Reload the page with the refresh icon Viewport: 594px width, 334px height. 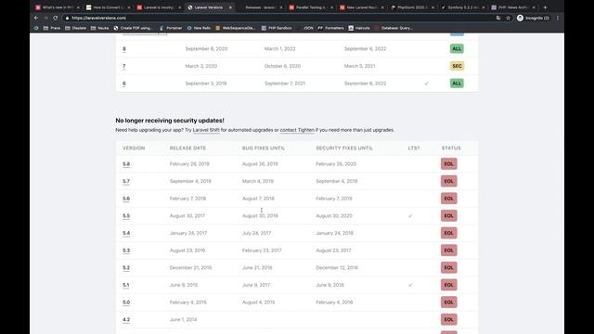pos(56,18)
